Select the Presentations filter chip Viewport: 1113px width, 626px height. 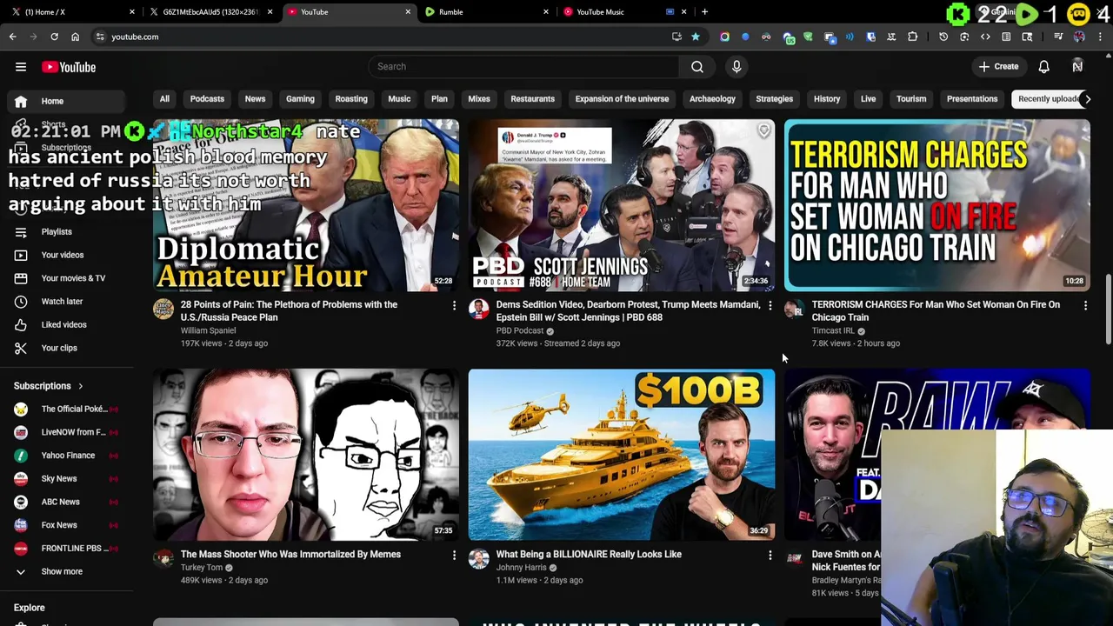(x=972, y=99)
